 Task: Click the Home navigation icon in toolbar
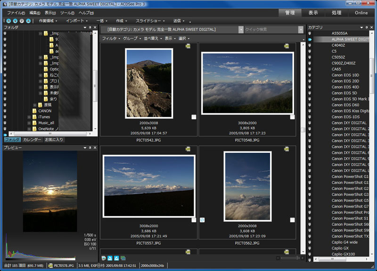(9, 21)
